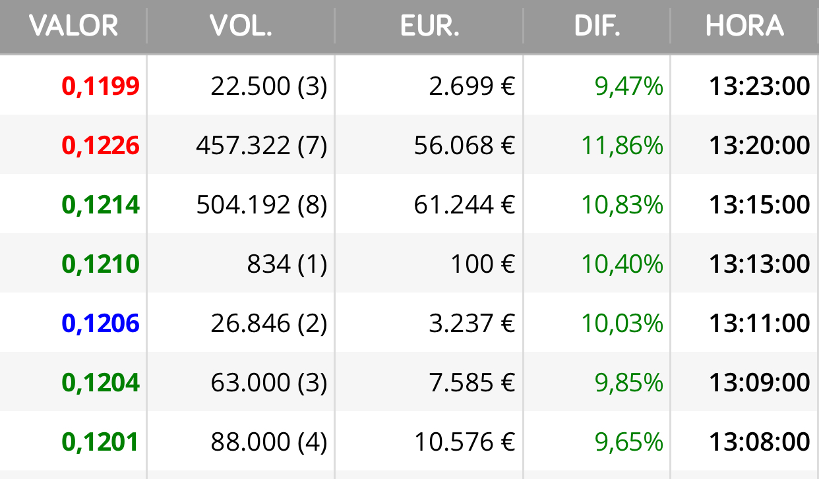This screenshot has height=479, width=819.
Task: Sort by the VALOR column header
Action: coord(74,26)
